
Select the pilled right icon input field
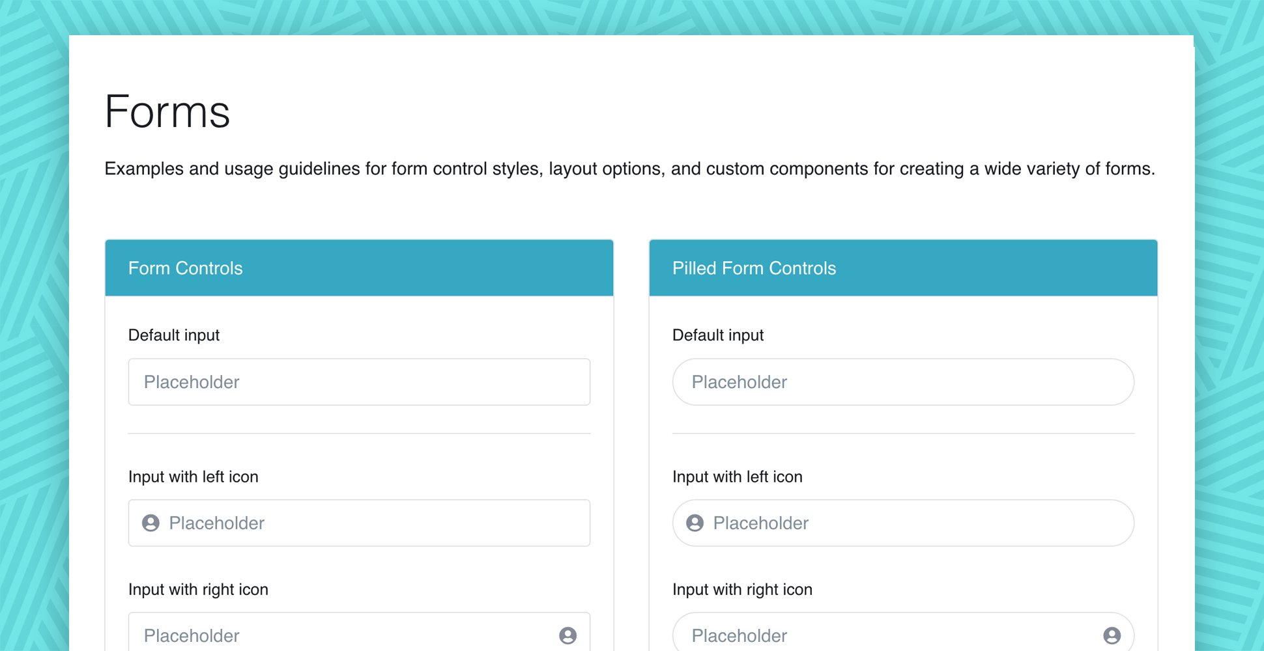tap(886, 635)
